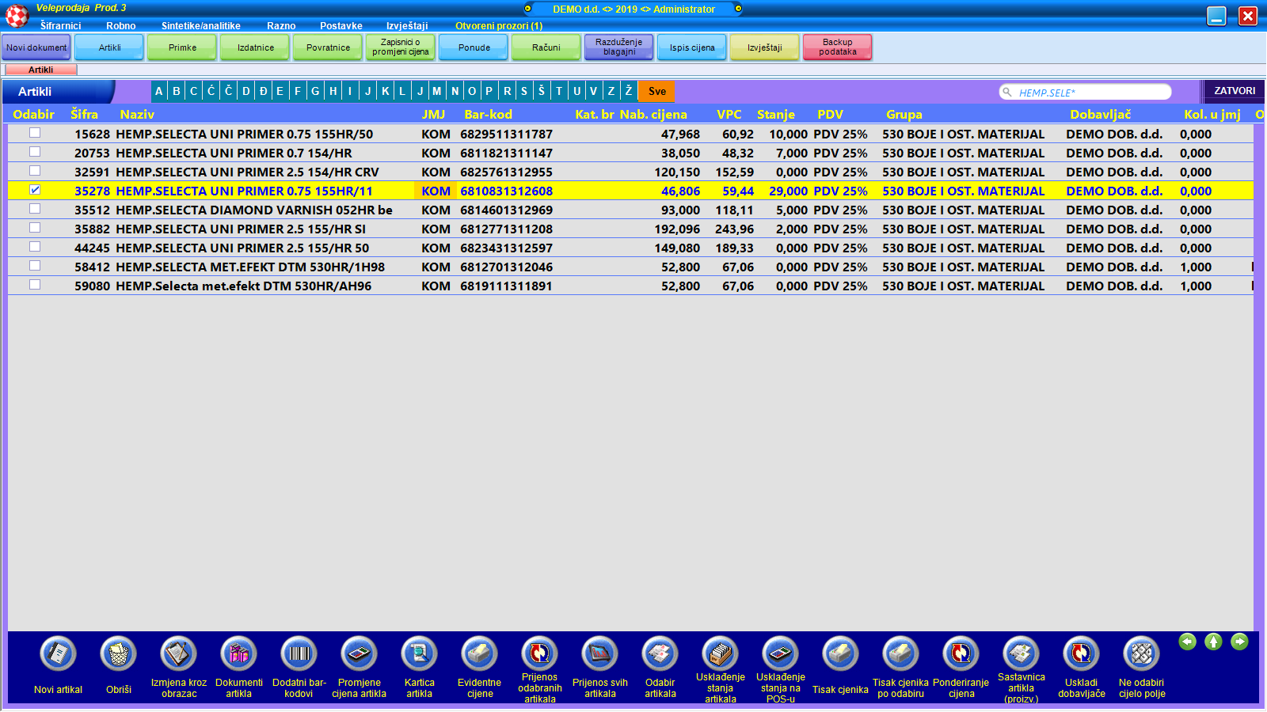Open the Šifrarnici menu
This screenshot has width=1267, height=712.
60,26
